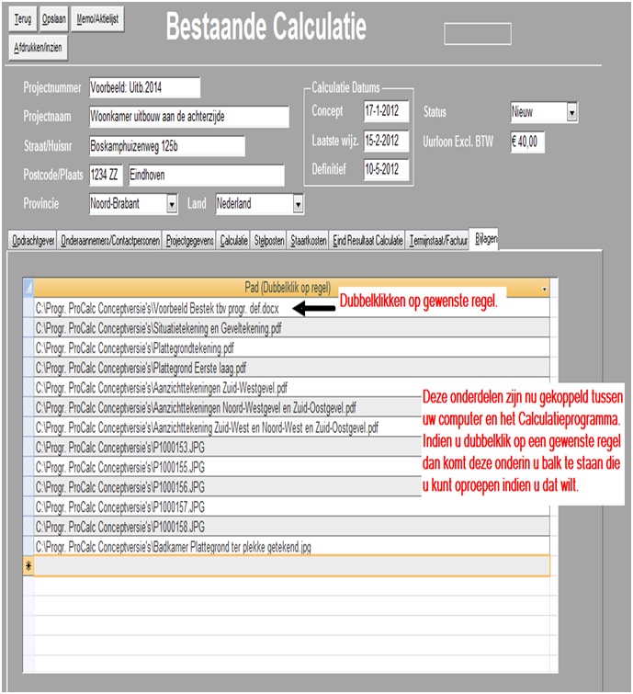
Task: Open the Stelposten tab
Action: click(x=268, y=241)
